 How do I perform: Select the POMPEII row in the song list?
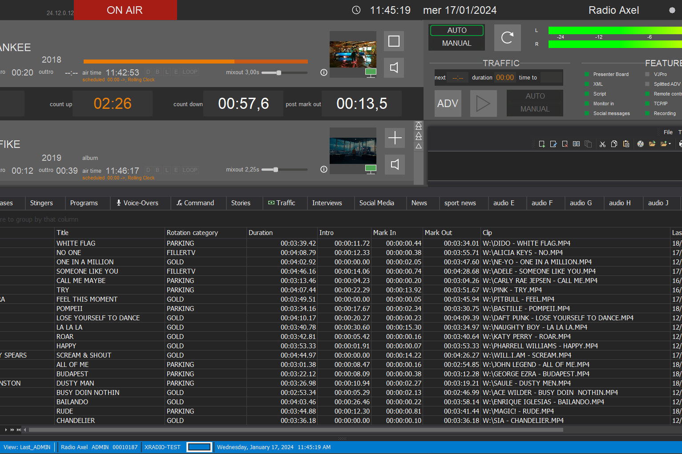pyautogui.click(x=69, y=309)
